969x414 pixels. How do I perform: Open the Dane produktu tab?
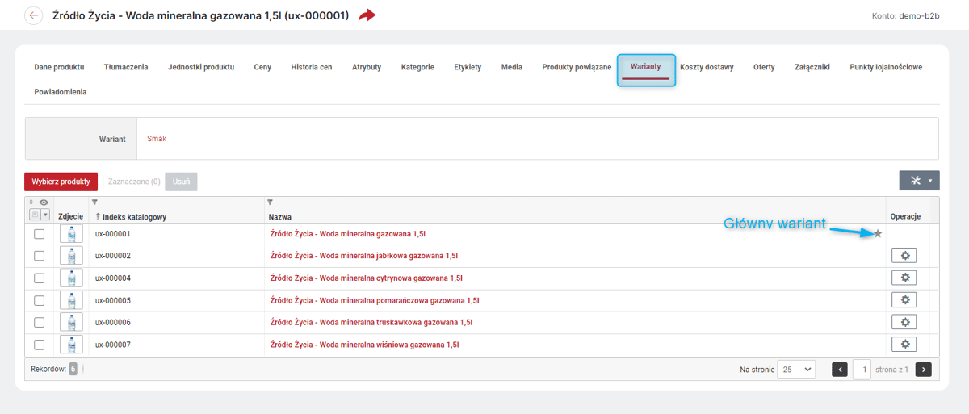(x=59, y=67)
